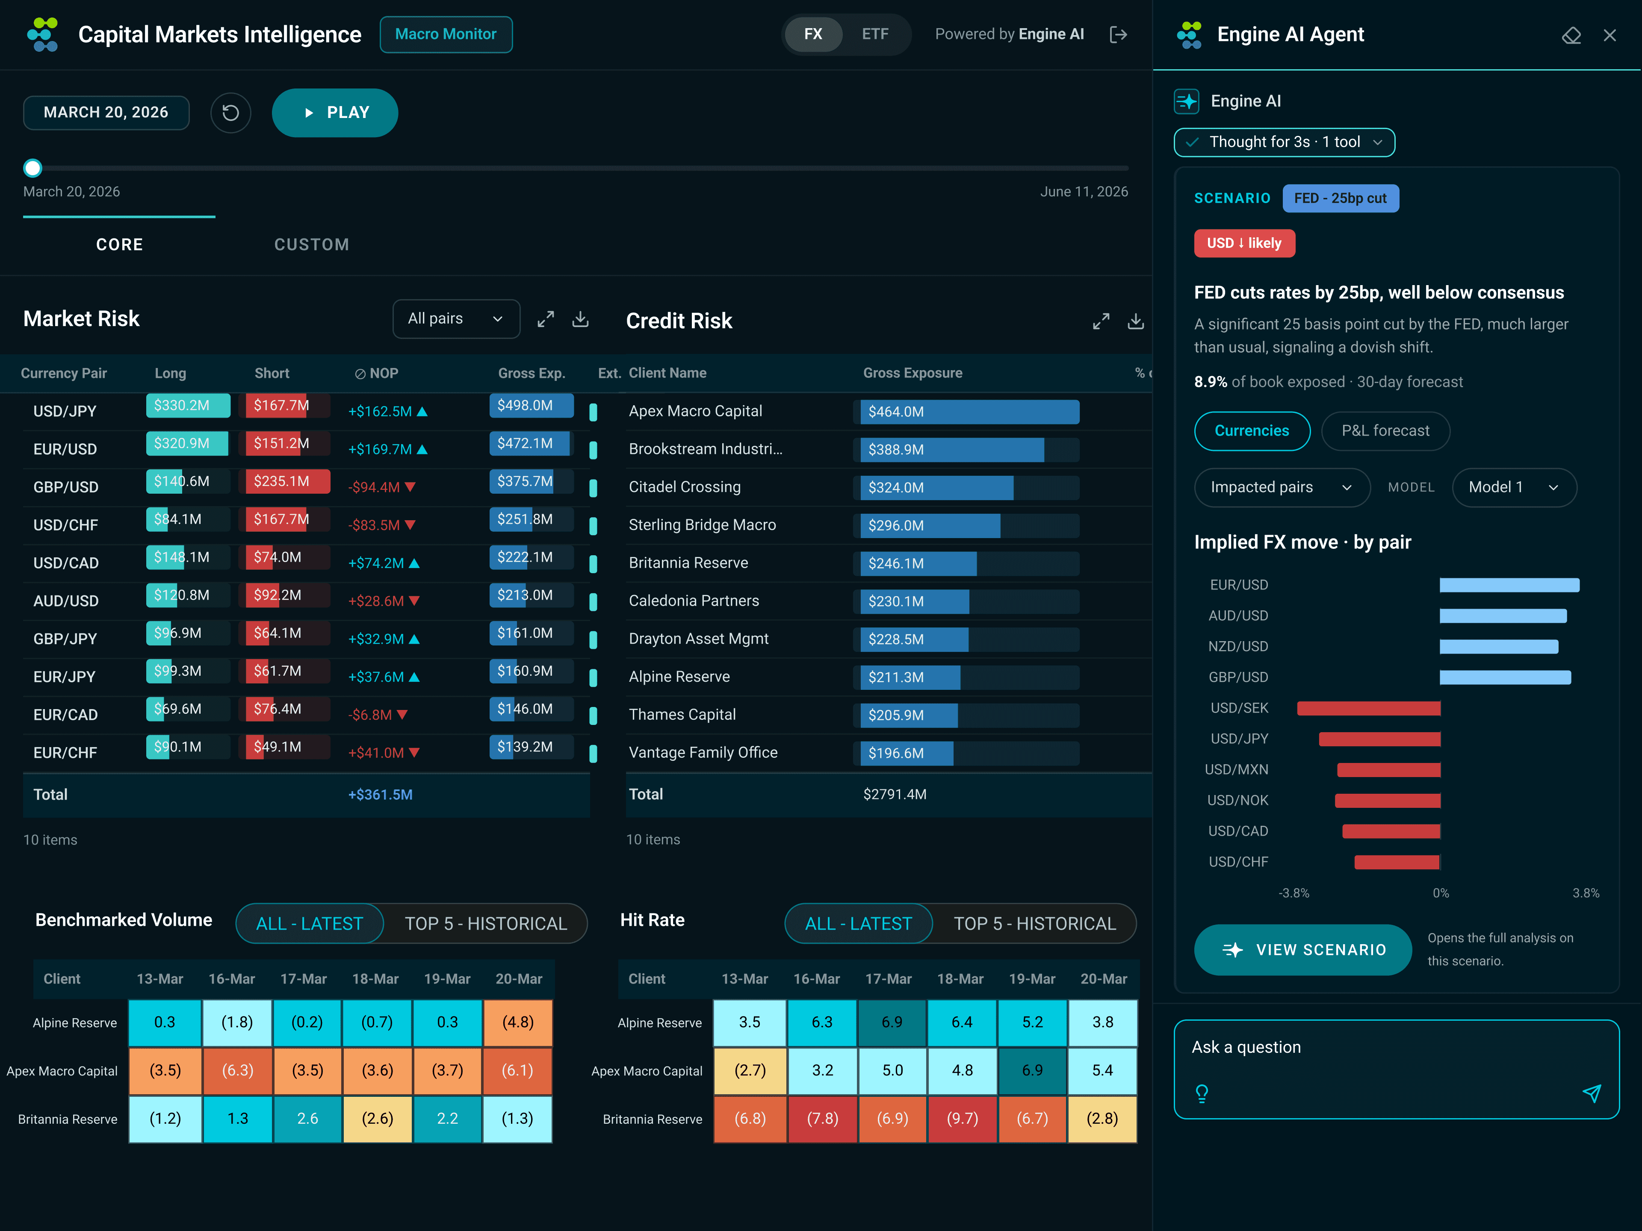The image size is (1642, 1231).
Task: Click the lightbulb suggestions icon
Action: click(x=1202, y=1093)
